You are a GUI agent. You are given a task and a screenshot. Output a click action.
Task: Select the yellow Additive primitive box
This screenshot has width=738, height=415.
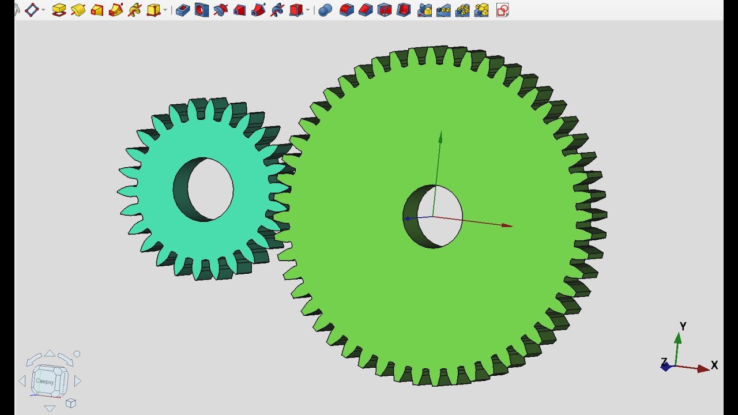pos(153,10)
